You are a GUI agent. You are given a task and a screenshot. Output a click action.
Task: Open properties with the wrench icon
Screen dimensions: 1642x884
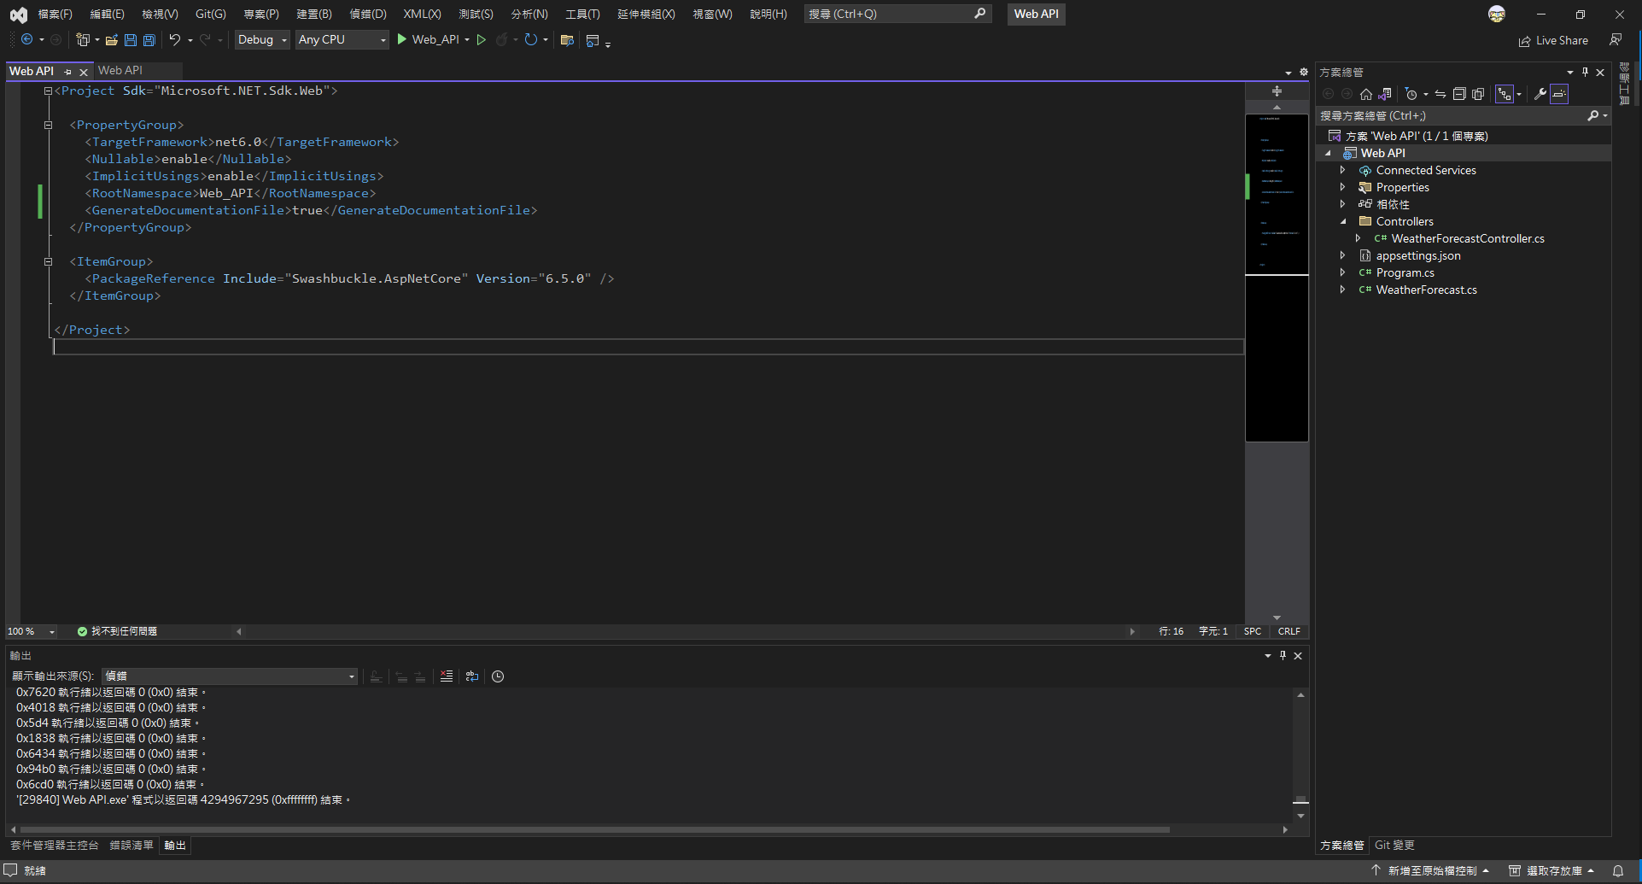1540,94
